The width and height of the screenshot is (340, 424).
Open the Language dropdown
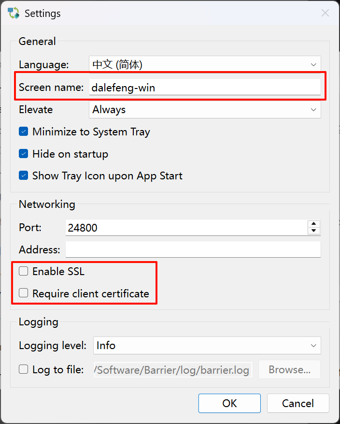coord(205,64)
